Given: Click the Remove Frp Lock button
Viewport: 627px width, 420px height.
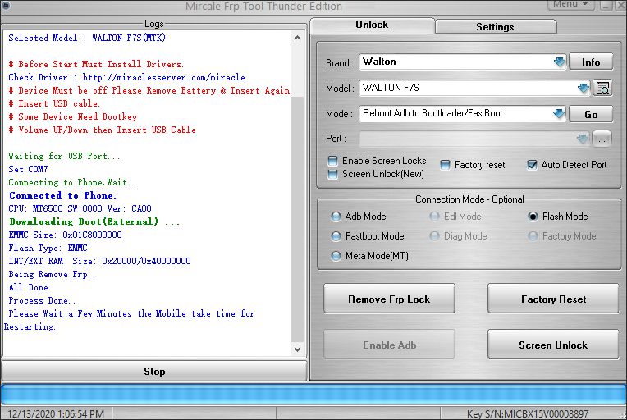Looking at the screenshot, I should pos(389,299).
